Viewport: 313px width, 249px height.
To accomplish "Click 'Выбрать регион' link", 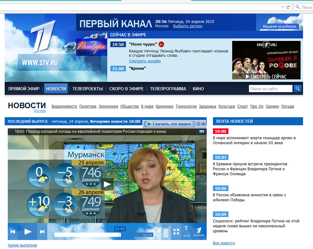I will pos(188,26).
